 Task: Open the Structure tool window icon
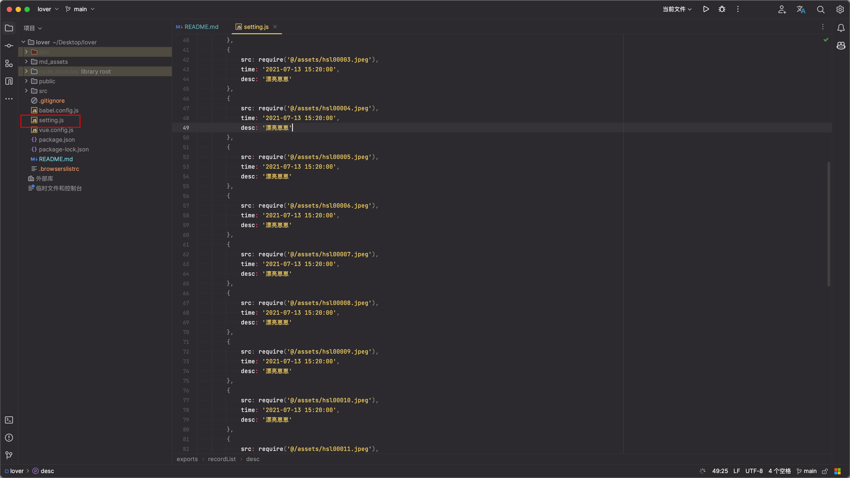(x=9, y=63)
